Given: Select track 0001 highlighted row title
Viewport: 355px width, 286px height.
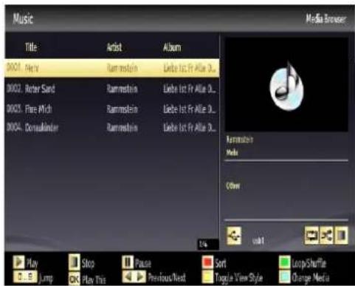Looking at the screenshot, I should (32, 68).
